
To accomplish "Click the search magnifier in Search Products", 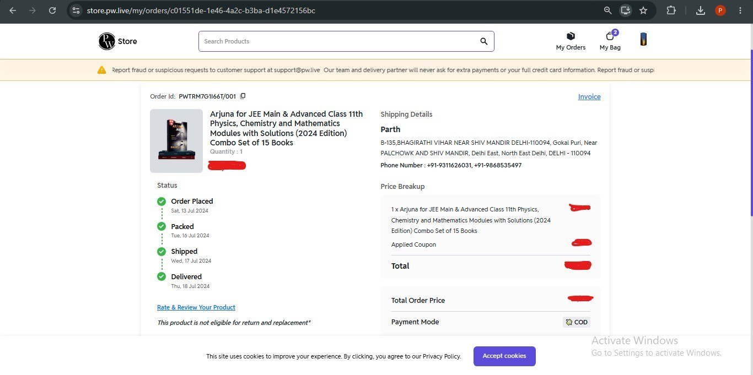I will pos(483,41).
